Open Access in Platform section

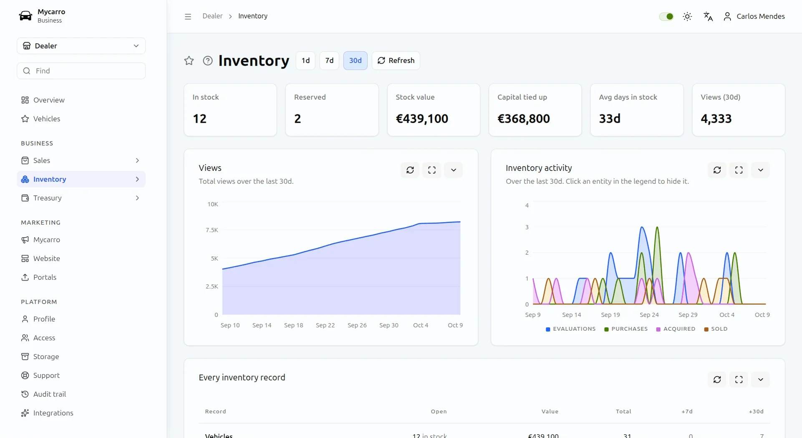pyautogui.click(x=81, y=338)
